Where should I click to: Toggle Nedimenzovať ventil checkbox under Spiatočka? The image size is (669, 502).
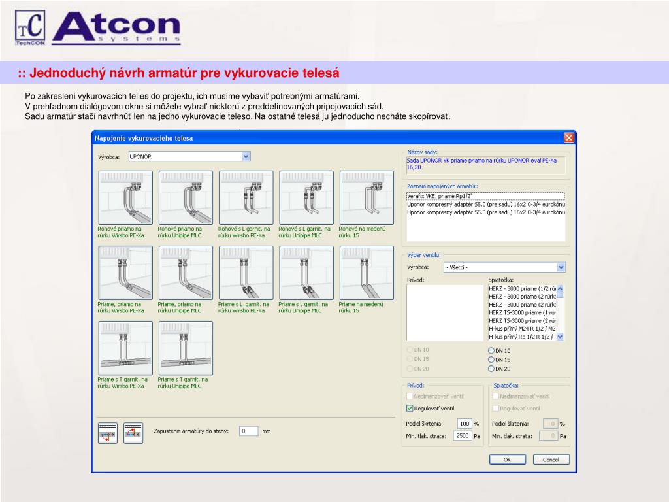pyautogui.click(x=496, y=397)
